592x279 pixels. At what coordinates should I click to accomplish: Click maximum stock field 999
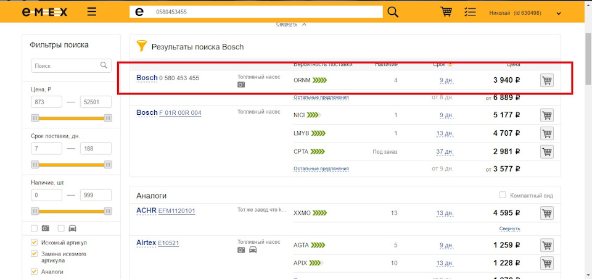(x=96, y=195)
